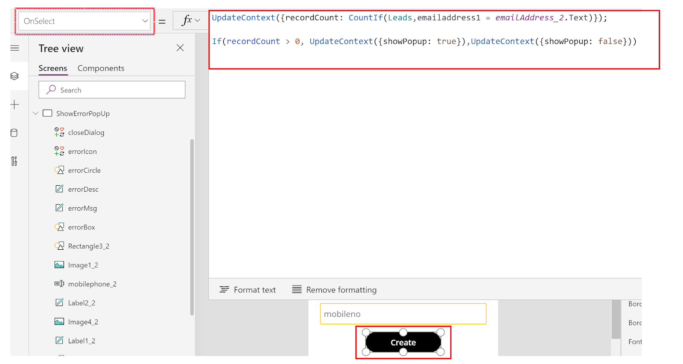Click the Image4_2 image icon
This screenshot has width=683, height=364.
[59, 321]
